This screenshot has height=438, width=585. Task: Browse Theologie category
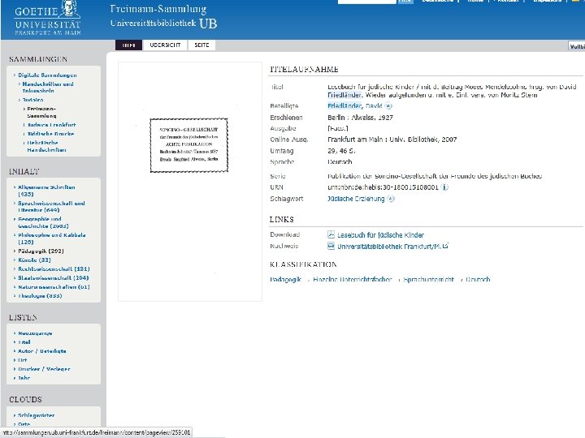(40, 296)
